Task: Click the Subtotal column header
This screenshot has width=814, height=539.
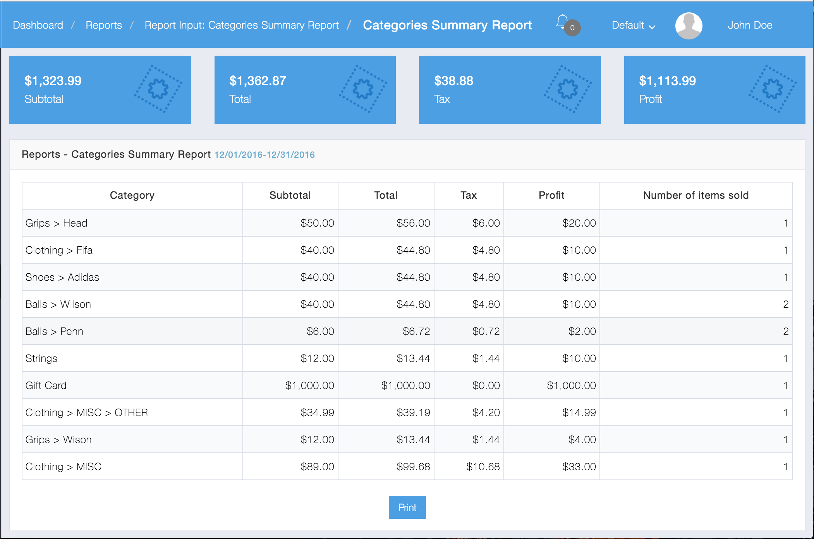Action: [x=290, y=195]
